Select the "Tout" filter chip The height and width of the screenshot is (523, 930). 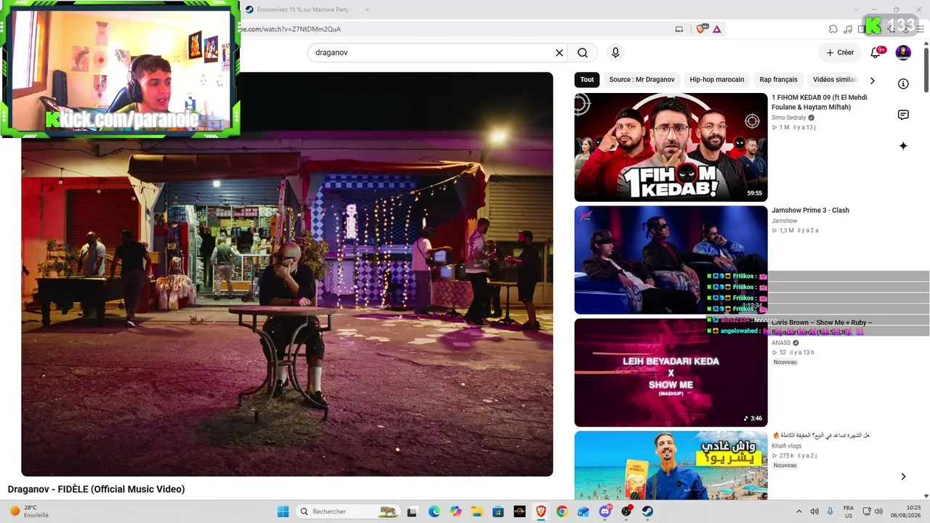pos(587,80)
